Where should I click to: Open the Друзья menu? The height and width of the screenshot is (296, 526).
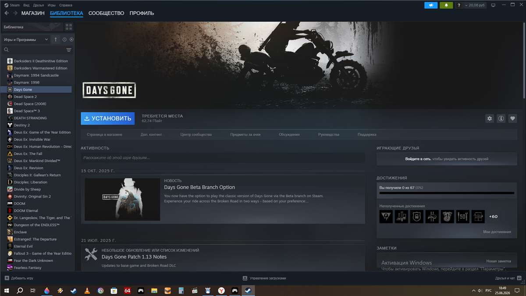point(38,5)
